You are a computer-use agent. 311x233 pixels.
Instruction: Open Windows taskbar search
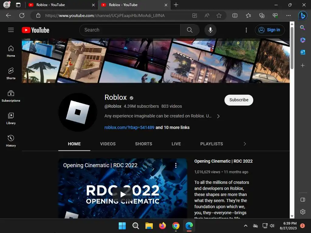136,226
